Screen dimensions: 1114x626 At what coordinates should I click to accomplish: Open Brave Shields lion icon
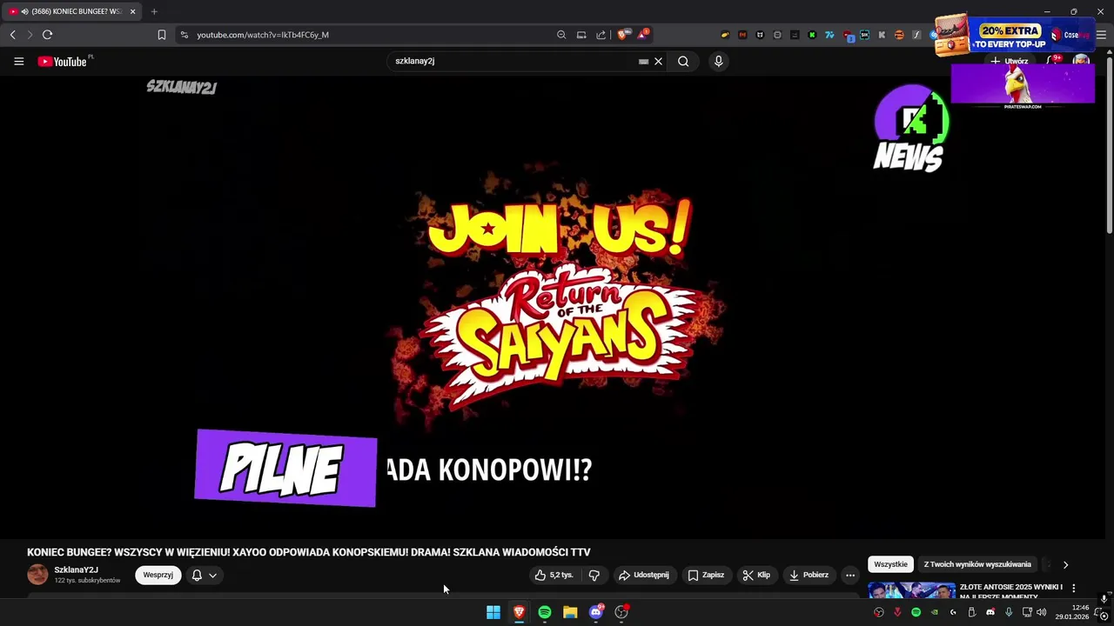pos(623,35)
